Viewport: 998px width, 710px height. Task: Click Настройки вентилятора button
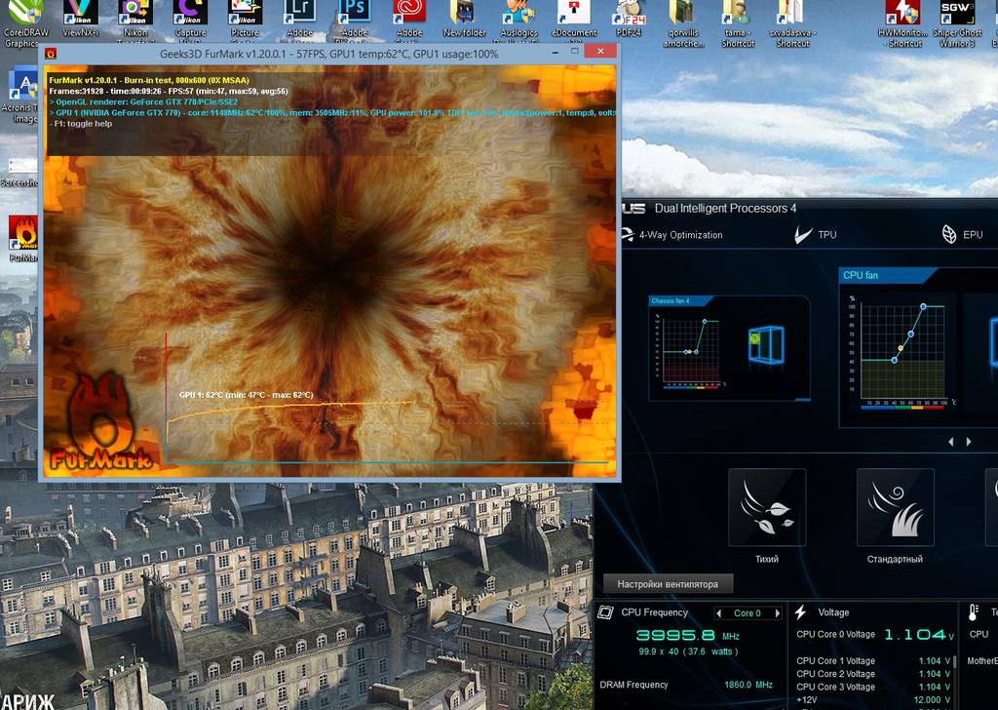(668, 584)
